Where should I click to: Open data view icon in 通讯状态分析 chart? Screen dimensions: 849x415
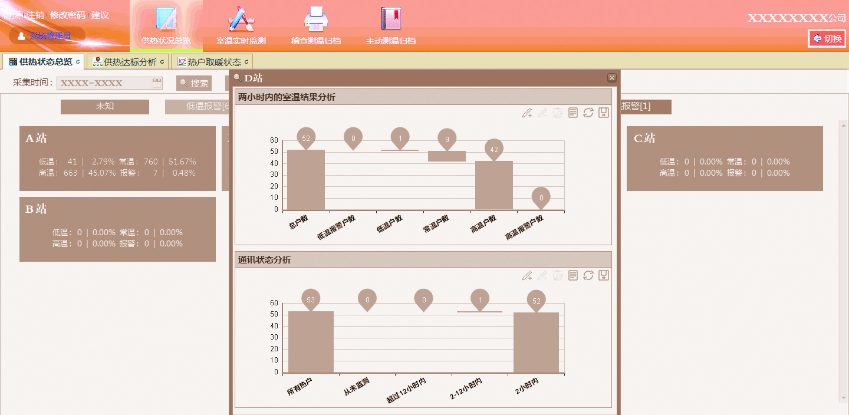(573, 275)
